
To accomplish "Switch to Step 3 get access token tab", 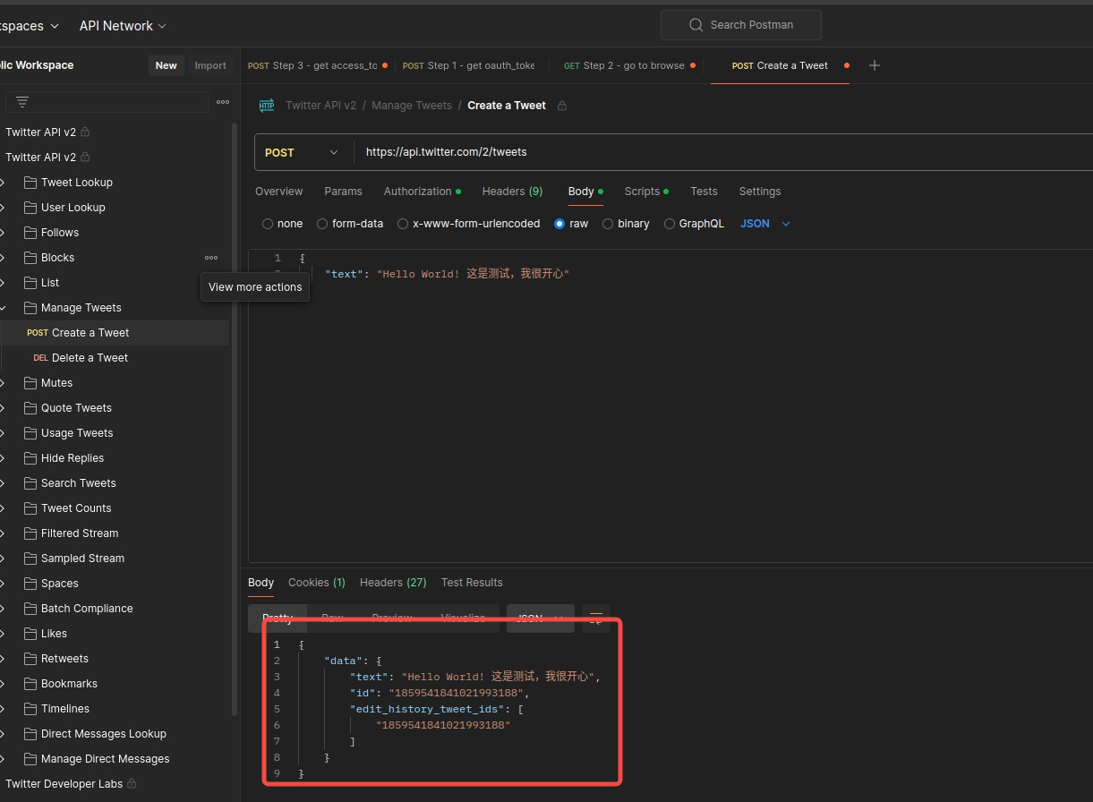I will pos(318,65).
